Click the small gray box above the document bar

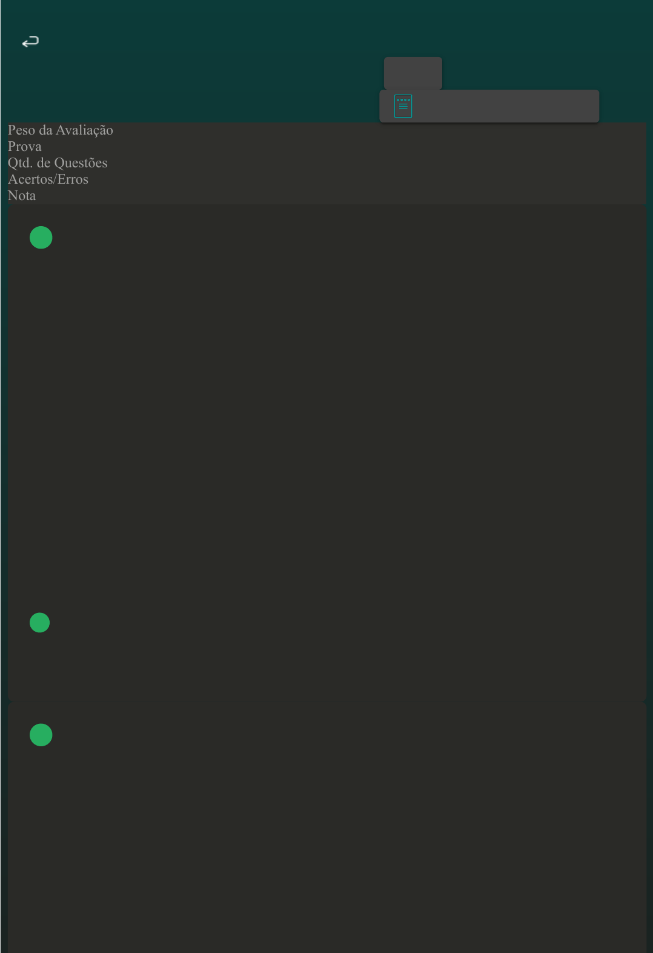click(x=413, y=73)
